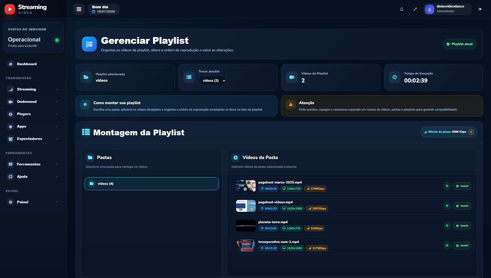Screen dimensions: 491x278
Task: Click the Pastas folder icon
Action: tap(90, 157)
